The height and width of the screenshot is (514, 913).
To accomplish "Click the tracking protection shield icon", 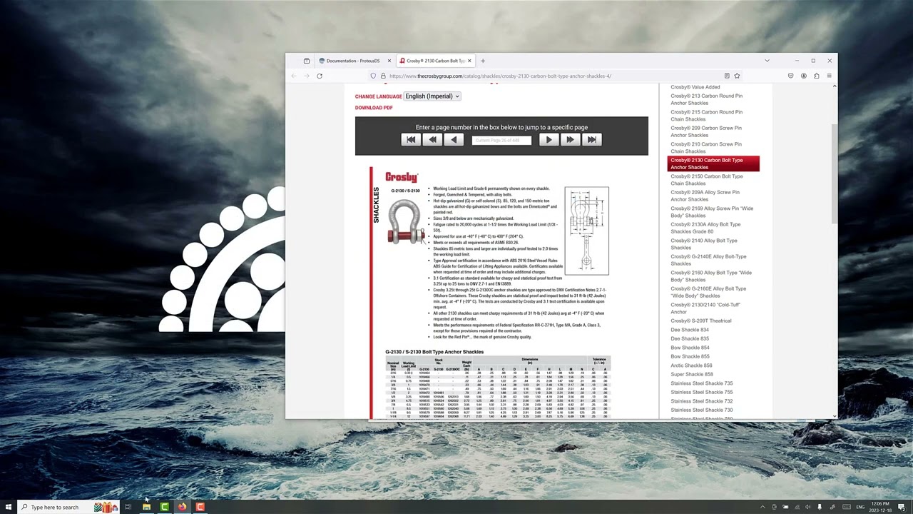I will click(373, 76).
